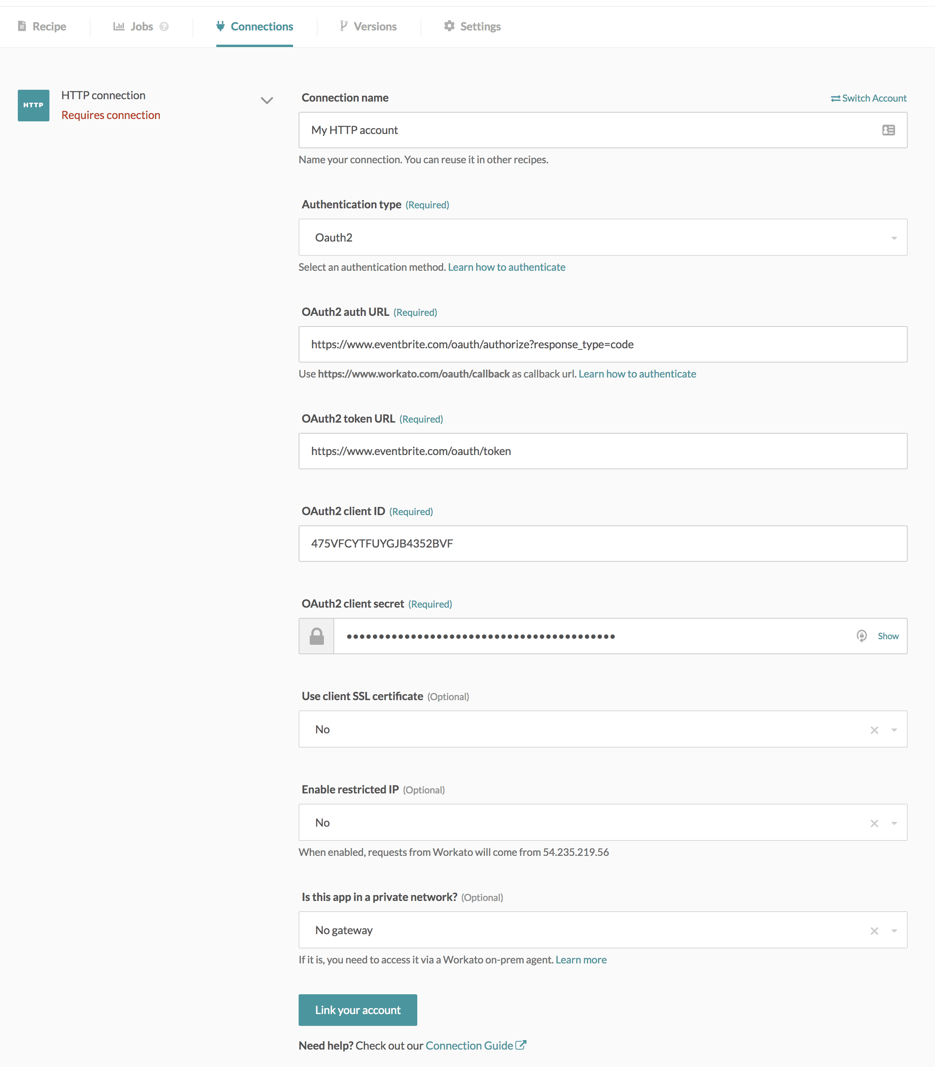
Task: Show the OAuth2 client secret
Action: pyautogui.click(x=888, y=636)
